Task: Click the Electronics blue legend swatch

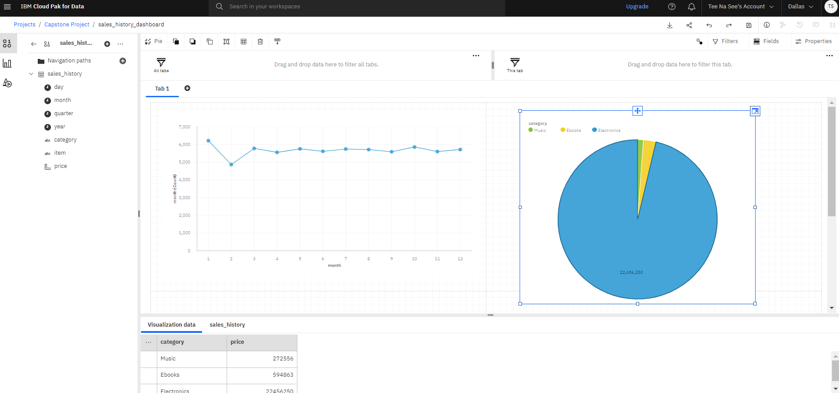Action: click(594, 130)
